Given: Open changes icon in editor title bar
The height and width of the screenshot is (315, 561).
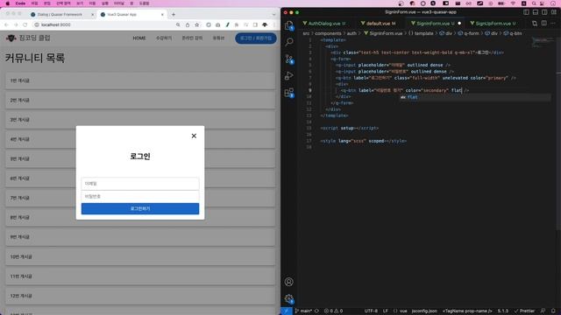Looking at the screenshot, I should coord(535,24).
